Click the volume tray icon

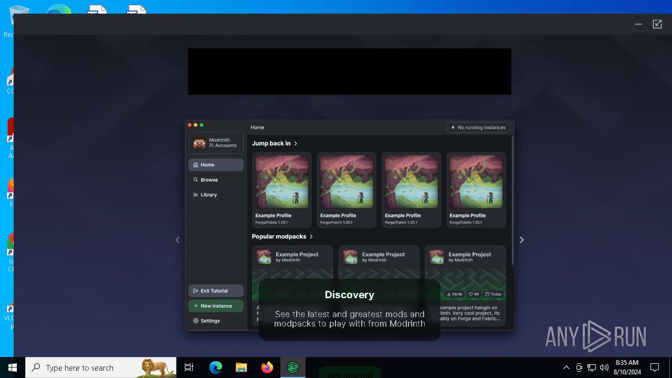[604, 367]
